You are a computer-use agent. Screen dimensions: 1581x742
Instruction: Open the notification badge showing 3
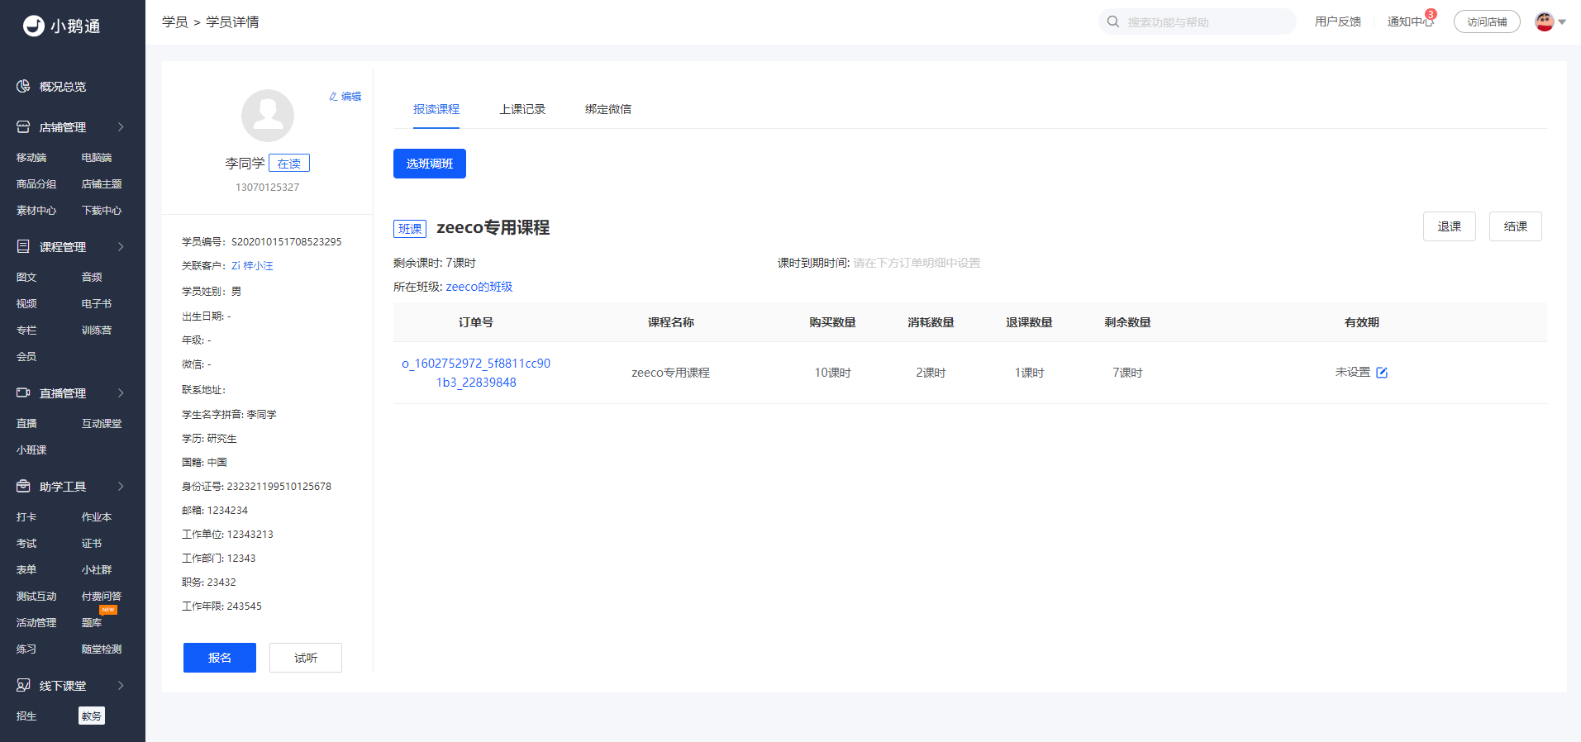coord(1431,14)
